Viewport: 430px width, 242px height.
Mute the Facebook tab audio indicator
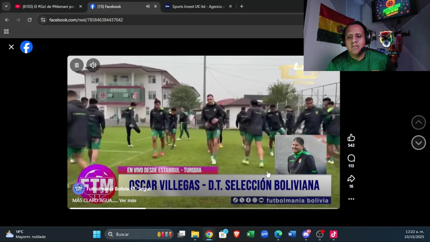pyautogui.click(x=148, y=6)
